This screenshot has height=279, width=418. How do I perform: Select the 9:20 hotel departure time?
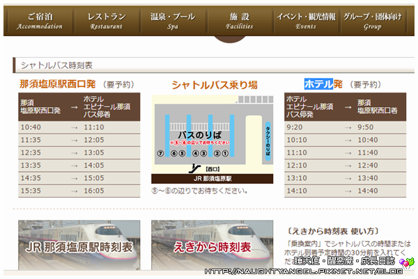click(295, 127)
